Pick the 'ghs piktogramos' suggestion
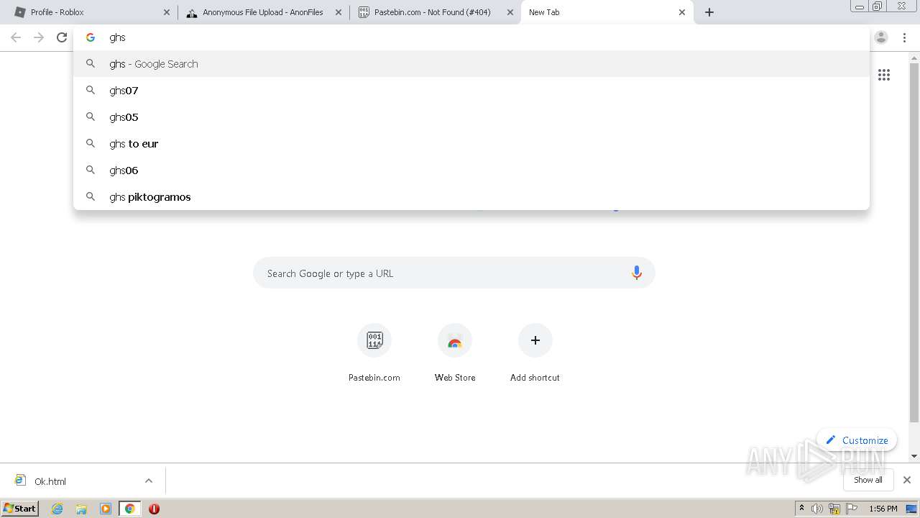The height and width of the screenshot is (518, 920). point(471,197)
